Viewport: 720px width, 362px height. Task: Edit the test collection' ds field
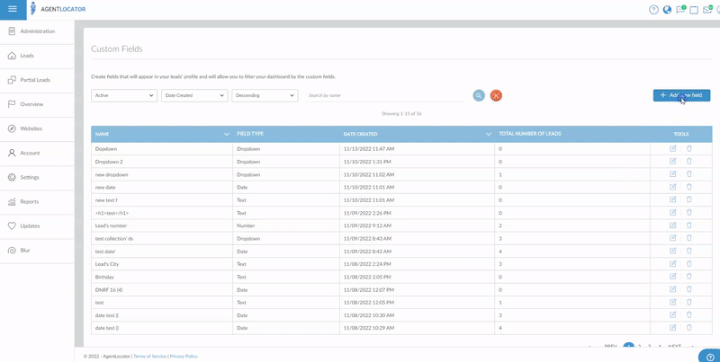click(672, 238)
